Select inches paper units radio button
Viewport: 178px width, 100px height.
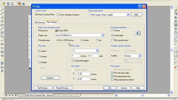tap(82, 40)
